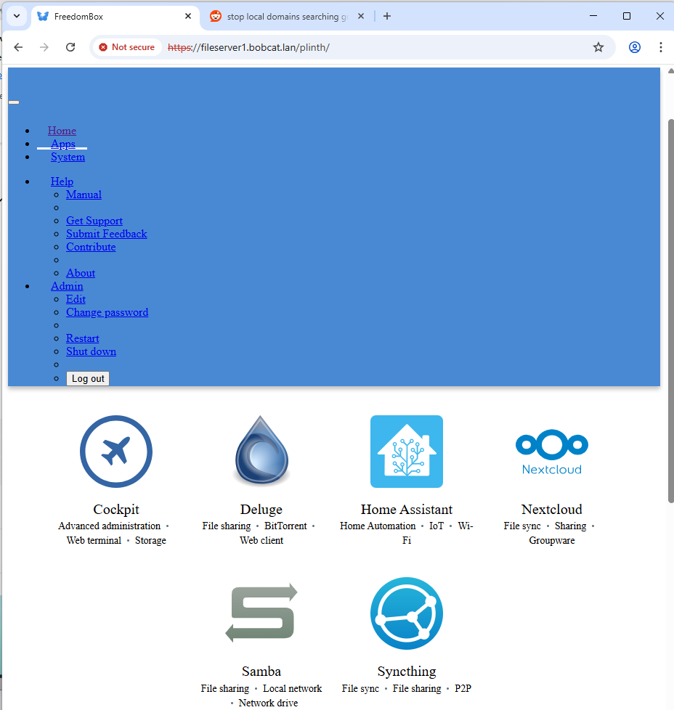The image size is (674, 710).
Task: Open the Chrome three-dot menu
Action: [x=660, y=47]
